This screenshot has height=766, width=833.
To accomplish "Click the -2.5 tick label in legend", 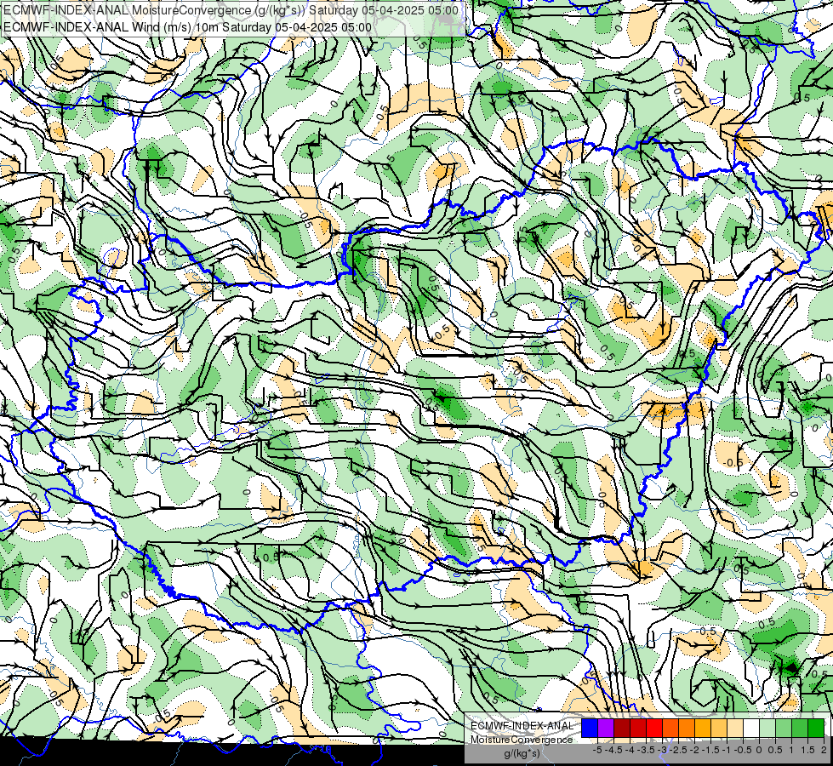I will pyautogui.click(x=678, y=750).
